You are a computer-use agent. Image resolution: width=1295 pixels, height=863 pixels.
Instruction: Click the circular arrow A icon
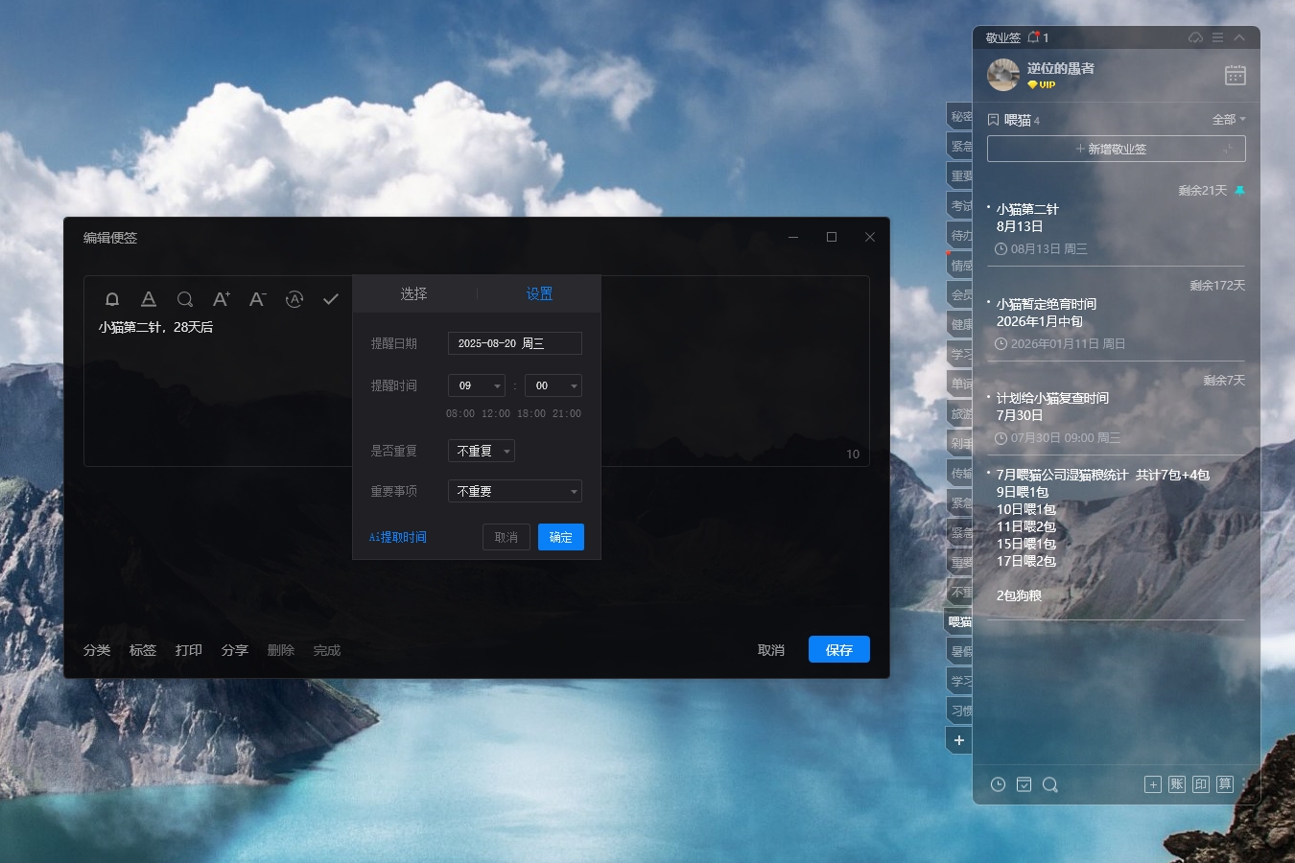[x=294, y=299]
